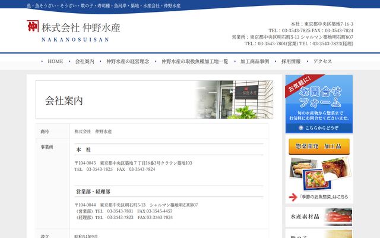Click 営業部・経理部 subheading
This screenshot has height=238, width=380.
[x=93, y=192]
